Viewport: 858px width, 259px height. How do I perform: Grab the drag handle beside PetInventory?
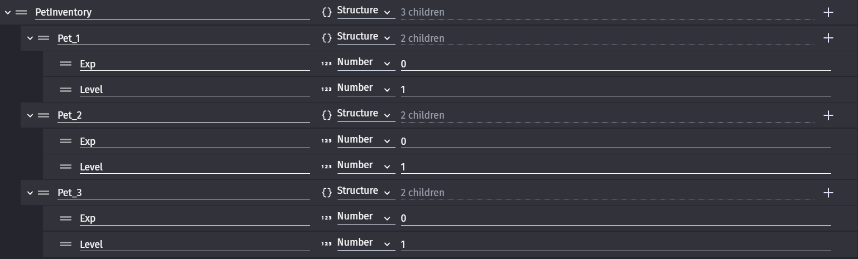[x=21, y=12]
